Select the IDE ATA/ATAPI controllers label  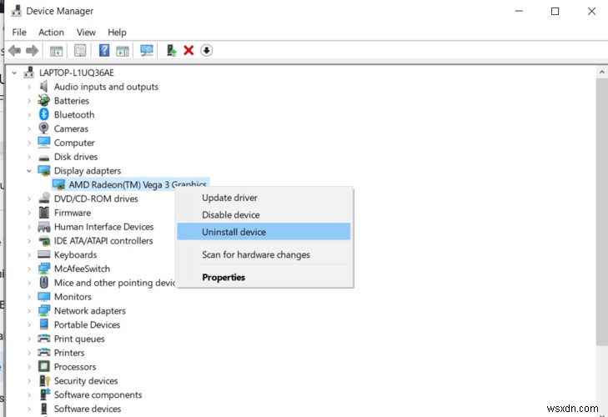coord(103,240)
